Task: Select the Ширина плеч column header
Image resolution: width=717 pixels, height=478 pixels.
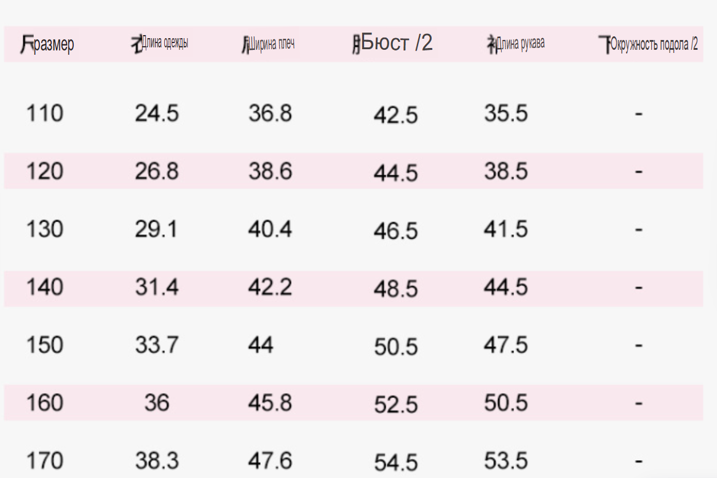Action: pos(269,44)
